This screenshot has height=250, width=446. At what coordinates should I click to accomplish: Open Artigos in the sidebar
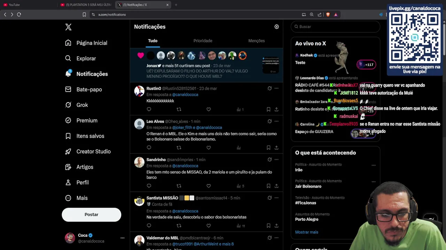tap(79, 167)
